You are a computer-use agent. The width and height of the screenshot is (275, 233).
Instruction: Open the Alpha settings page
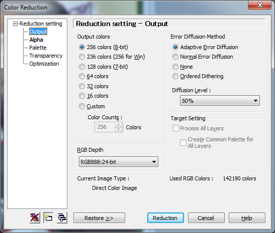pyautogui.click(x=36, y=40)
